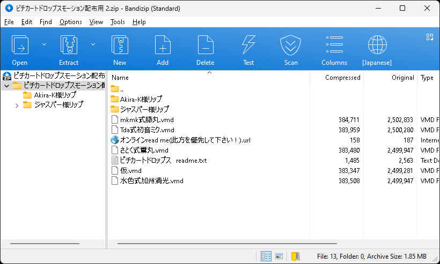Open the View menu
440x264 pixels.
coord(96,22)
